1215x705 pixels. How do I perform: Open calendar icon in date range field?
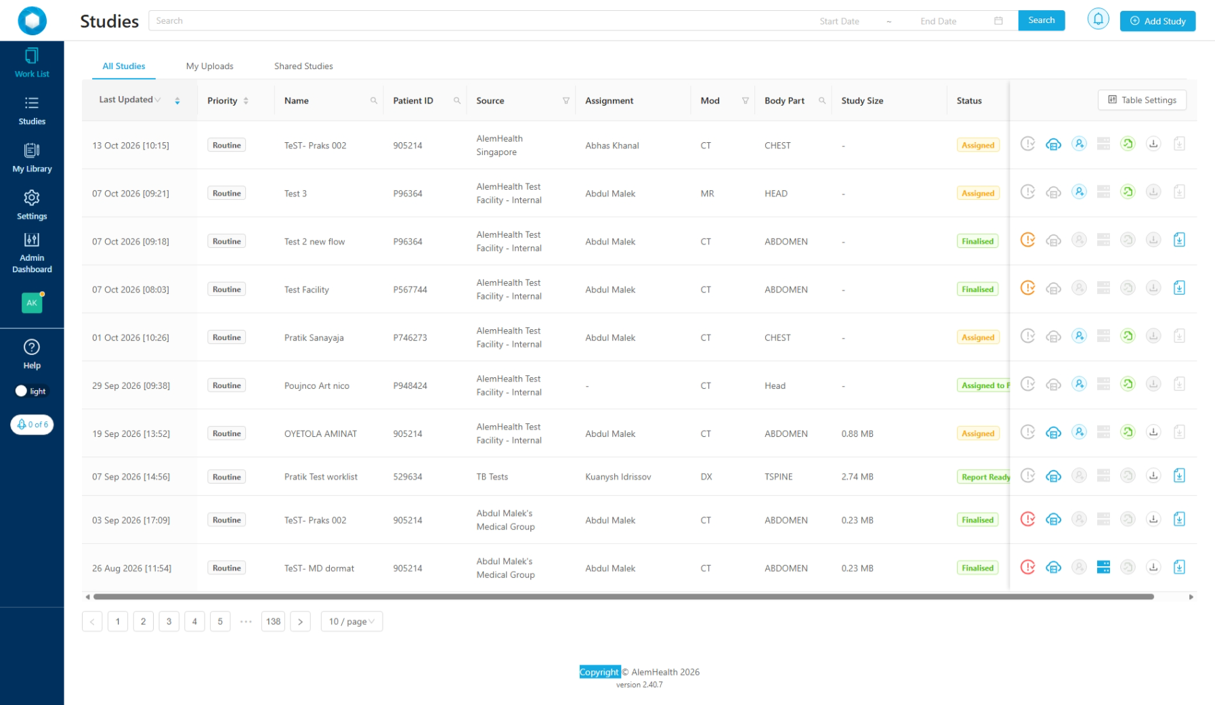tap(998, 21)
